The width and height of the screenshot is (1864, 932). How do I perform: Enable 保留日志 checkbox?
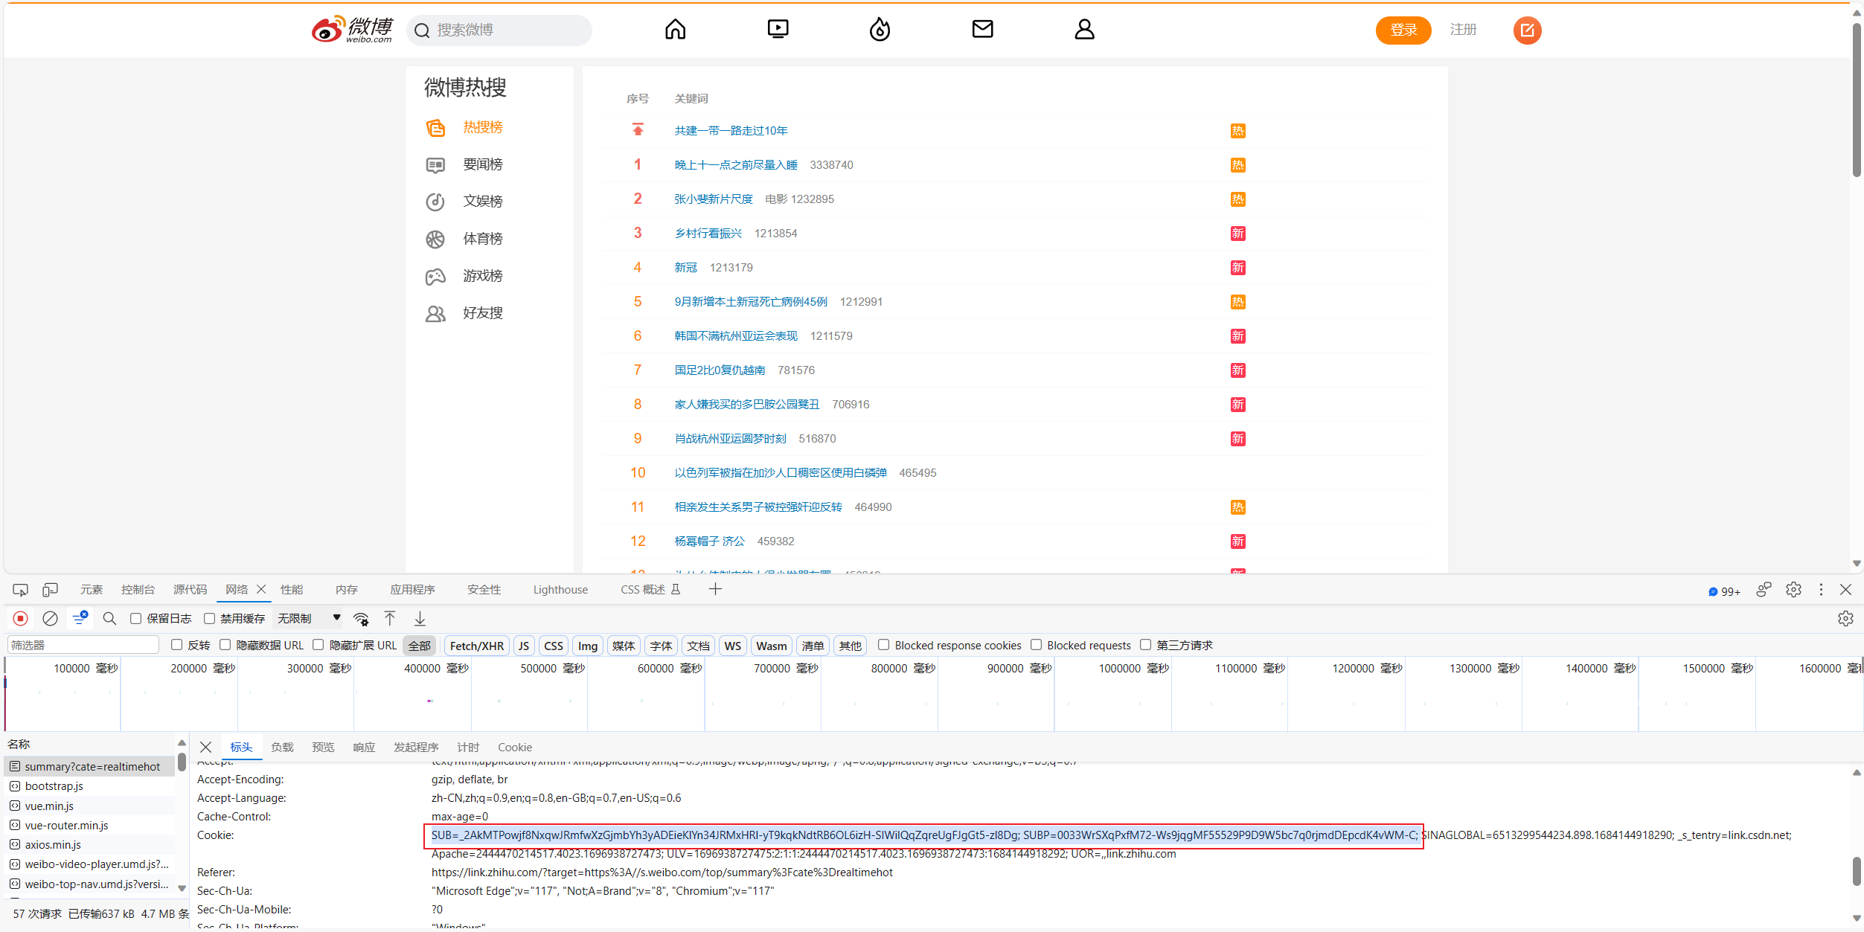(135, 618)
